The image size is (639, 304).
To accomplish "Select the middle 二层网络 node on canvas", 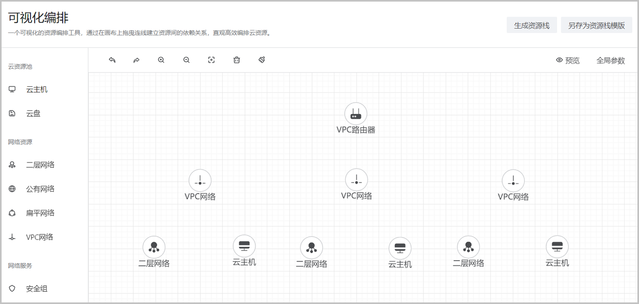I will point(312,248).
